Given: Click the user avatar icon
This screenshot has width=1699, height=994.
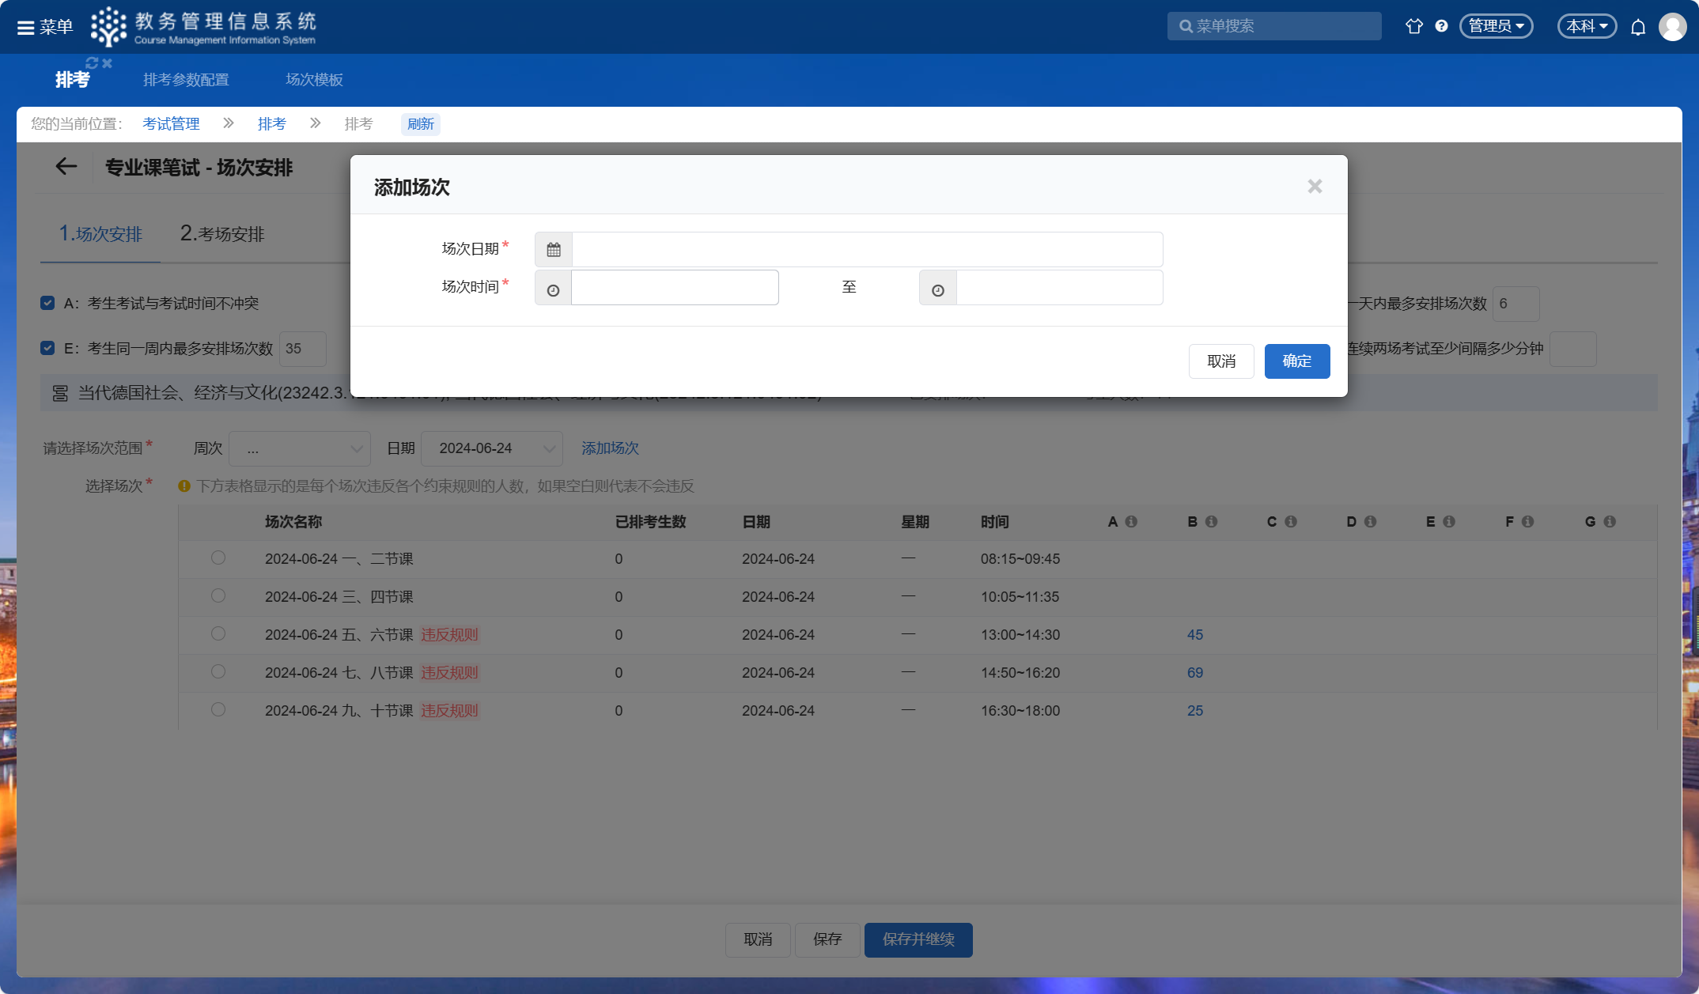Looking at the screenshot, I should click(x=1672, y=27).
